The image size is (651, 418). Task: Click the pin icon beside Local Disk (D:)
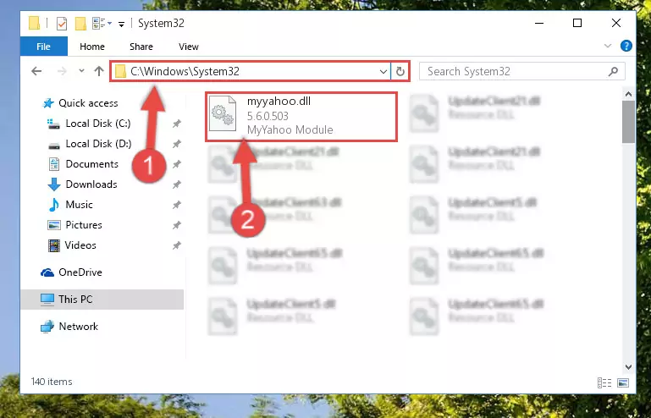click(177, 144)
